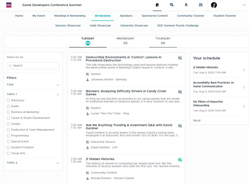Add Destructible Environments session to schedule
The image size is (249, 184).
coord(180,58)
